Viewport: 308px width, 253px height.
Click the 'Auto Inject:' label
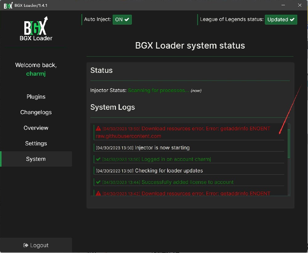97,19
